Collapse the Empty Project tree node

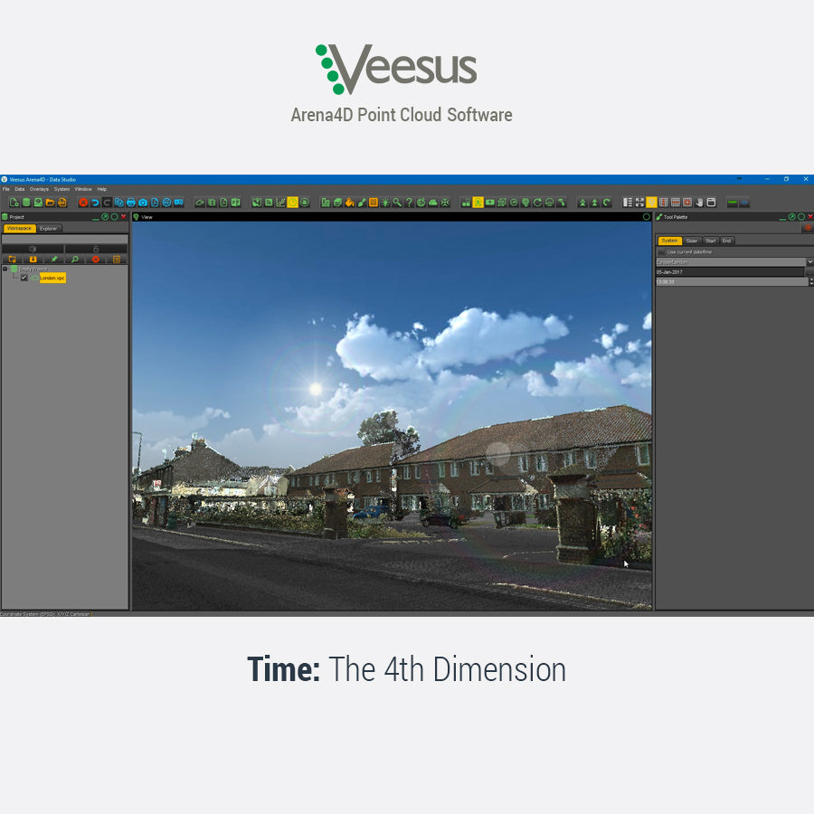coord(5,269)
